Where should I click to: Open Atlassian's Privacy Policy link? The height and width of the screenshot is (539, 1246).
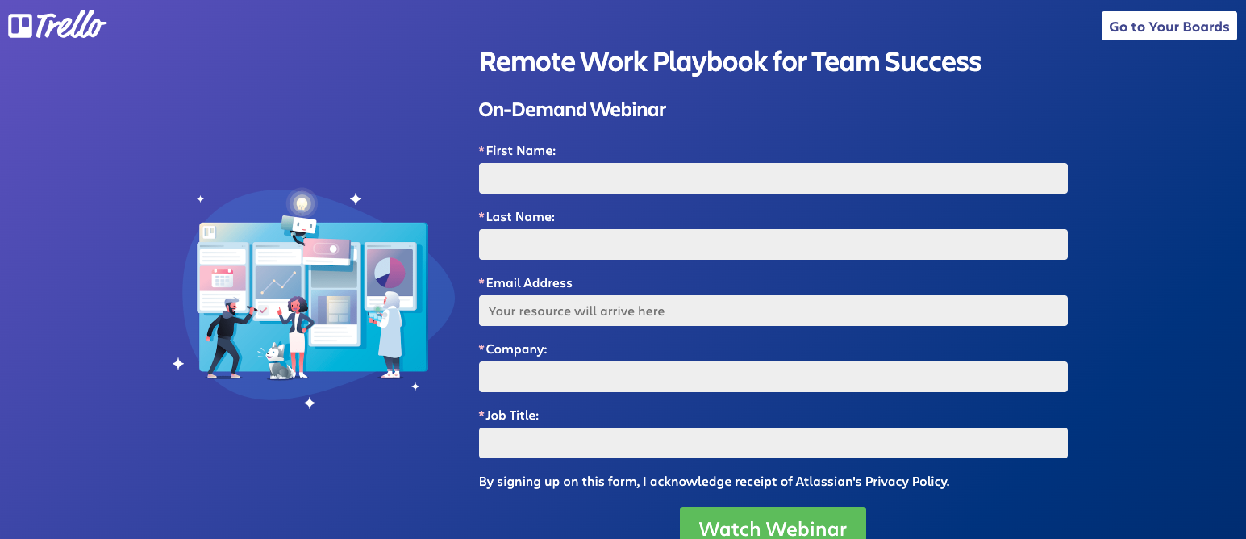(906, 481)
